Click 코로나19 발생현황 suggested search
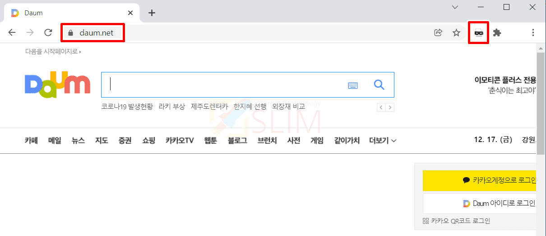546x236 pixels. click(127, 107)
